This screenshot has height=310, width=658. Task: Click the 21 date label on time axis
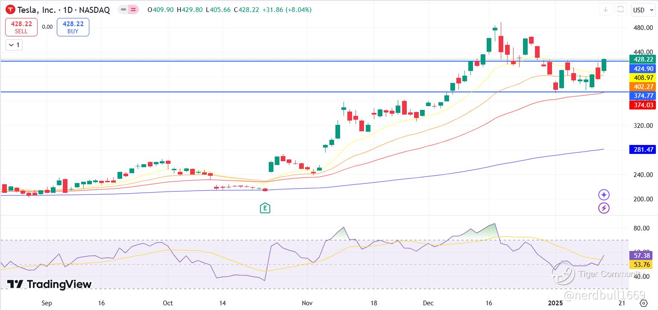coord(622,303)
